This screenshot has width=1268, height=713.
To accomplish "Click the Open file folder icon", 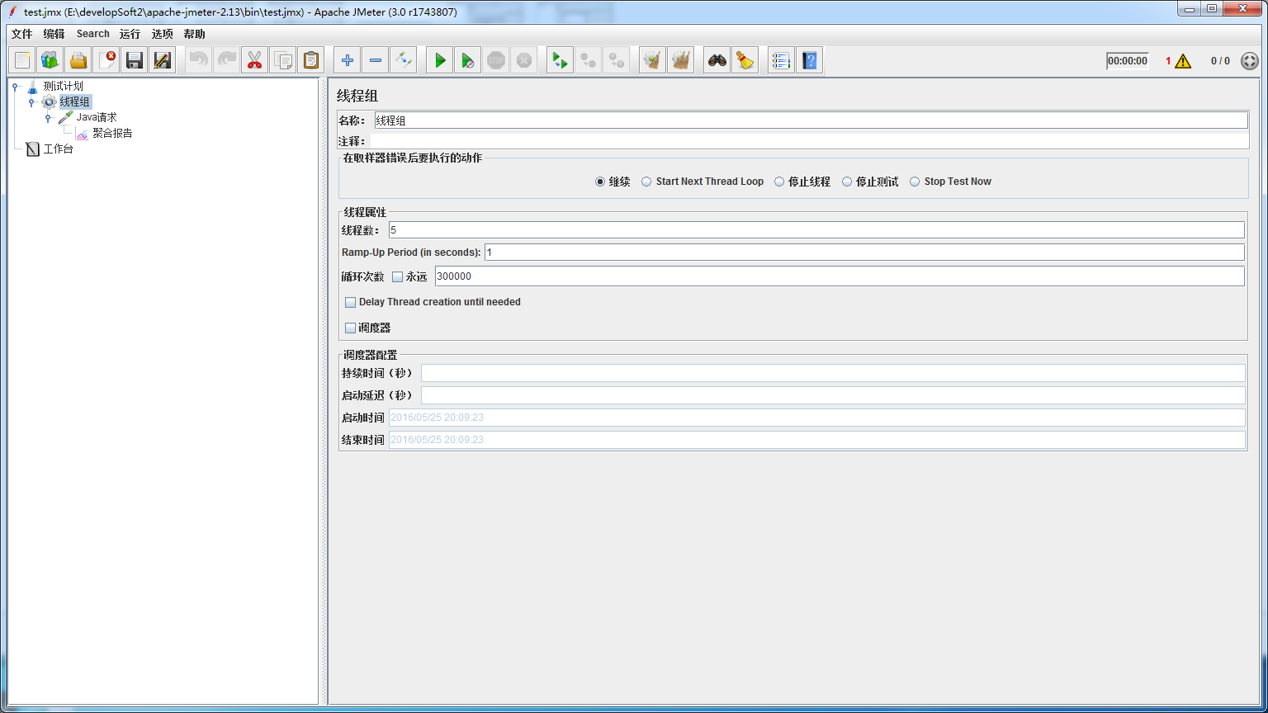I will pos(78,60).
